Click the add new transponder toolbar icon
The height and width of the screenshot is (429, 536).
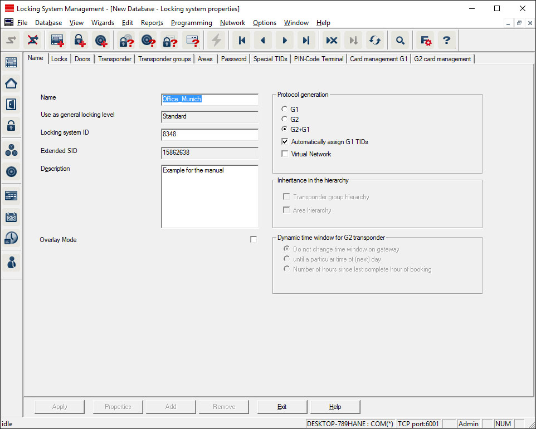(x=101, y=40)
